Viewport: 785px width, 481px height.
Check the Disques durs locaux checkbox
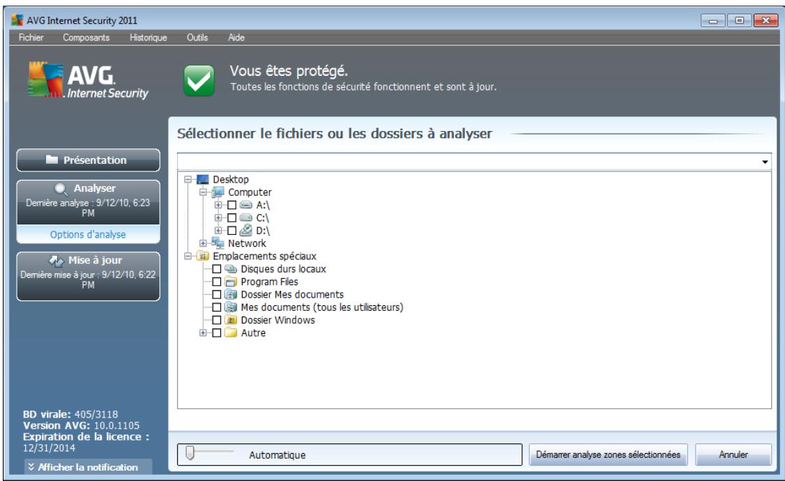pos(217,269)
